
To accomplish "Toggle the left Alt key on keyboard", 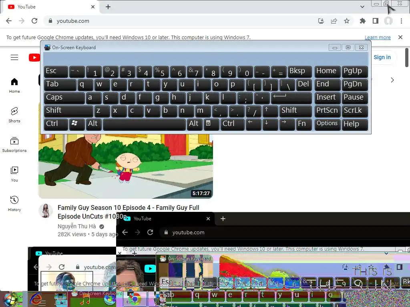I will 93,124.
